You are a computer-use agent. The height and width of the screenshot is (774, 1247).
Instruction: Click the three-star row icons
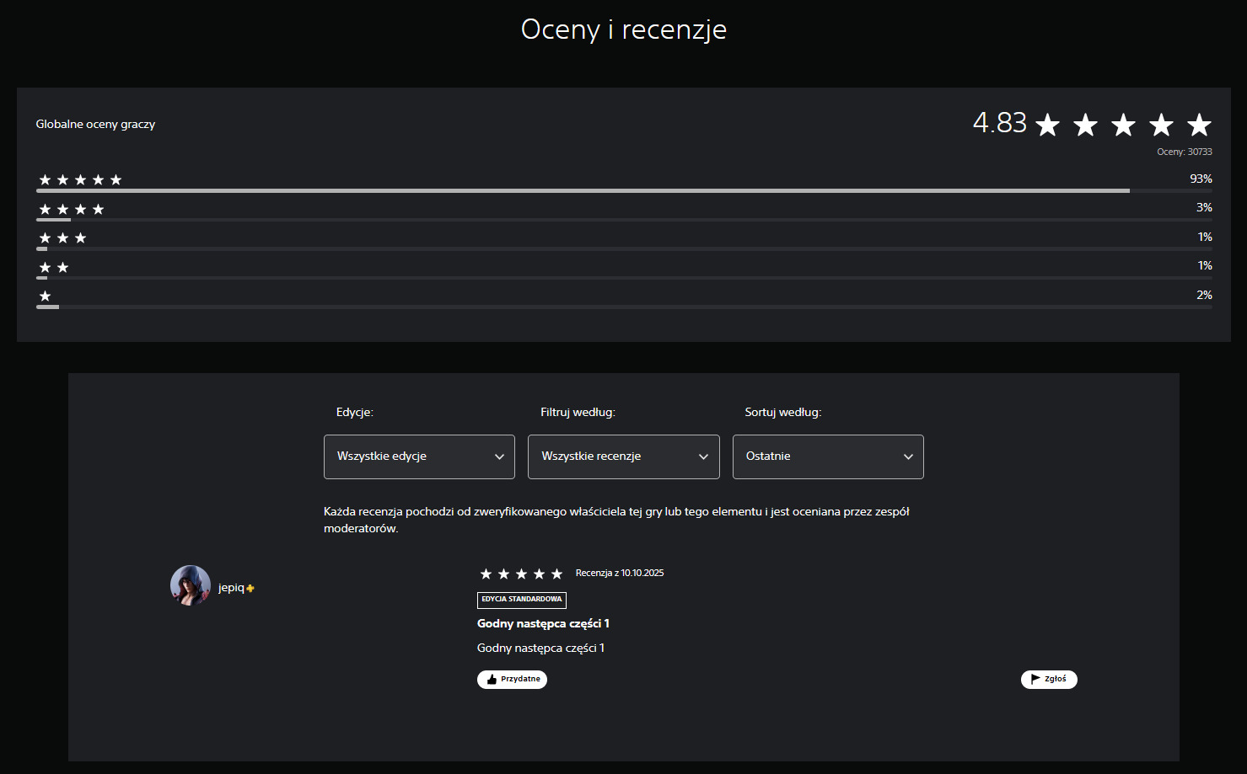pyautogui.click(x=62, y=238)
